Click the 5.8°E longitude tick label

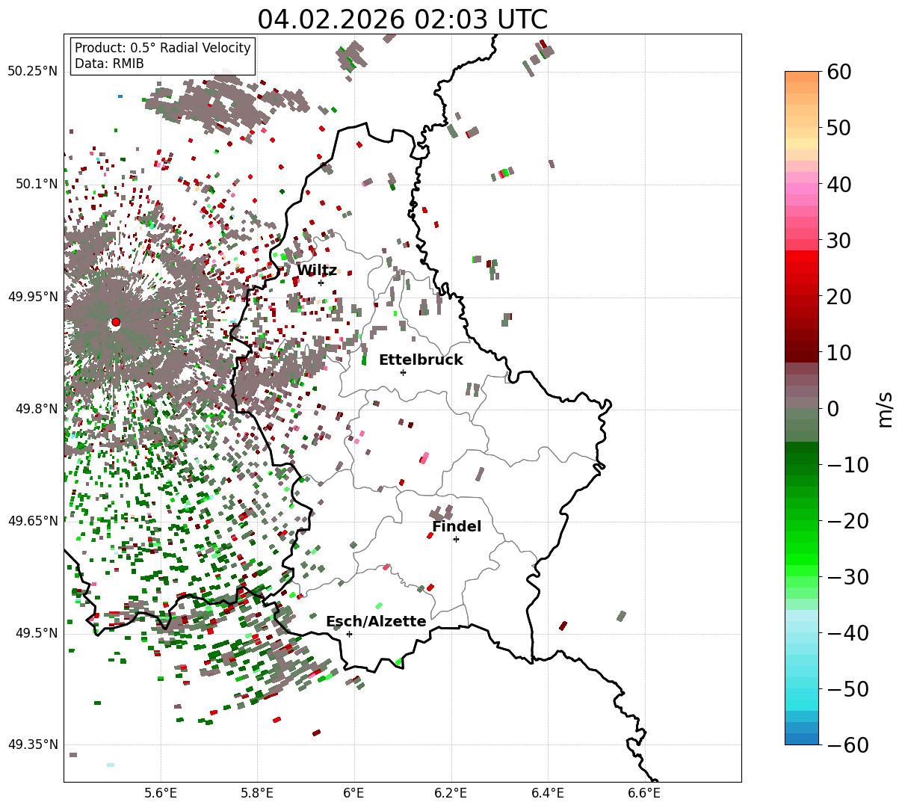click(x=257, y=793)
